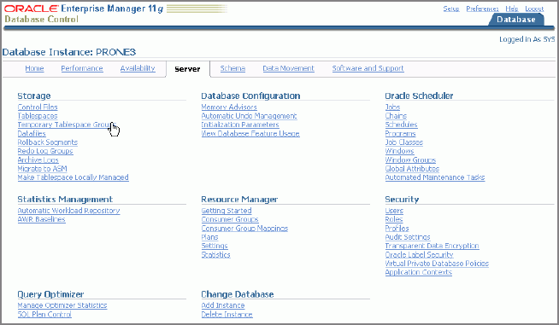
Task: Open the Data Movement tab
Action: point(288,68)
